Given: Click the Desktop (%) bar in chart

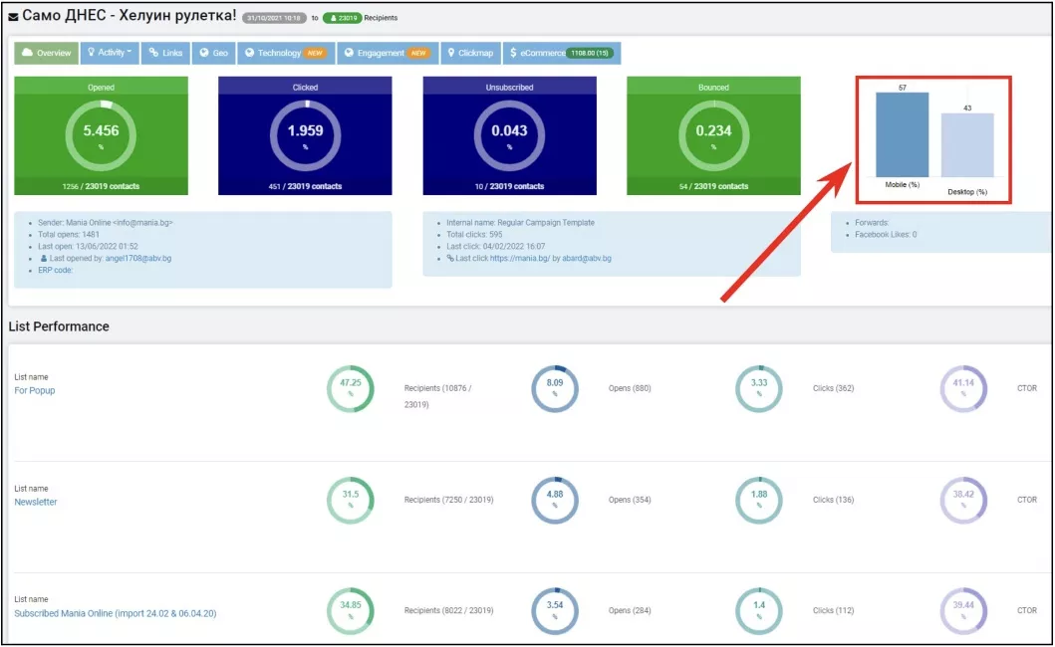Looking at the screenshot, I should click(x=967, y=144).
